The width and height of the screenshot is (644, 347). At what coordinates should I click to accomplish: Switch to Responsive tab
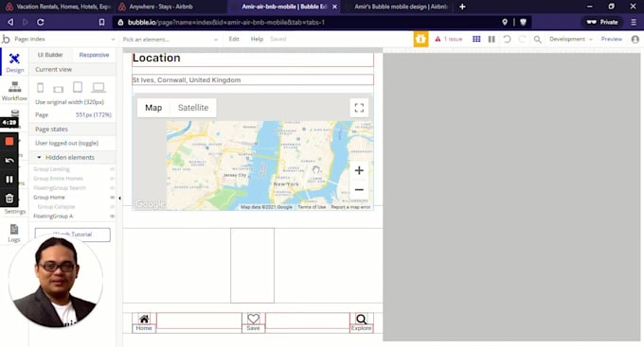point(94,55)
